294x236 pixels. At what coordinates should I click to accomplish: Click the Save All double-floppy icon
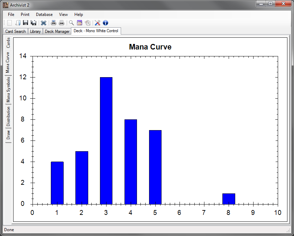34,23
